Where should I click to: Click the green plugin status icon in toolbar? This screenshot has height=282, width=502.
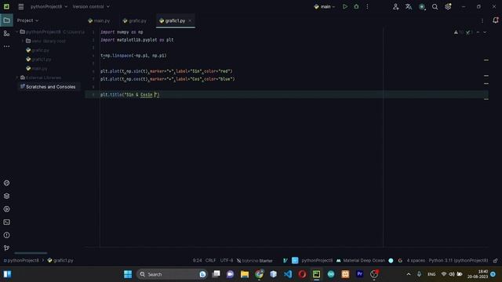[x=422, y=7]
